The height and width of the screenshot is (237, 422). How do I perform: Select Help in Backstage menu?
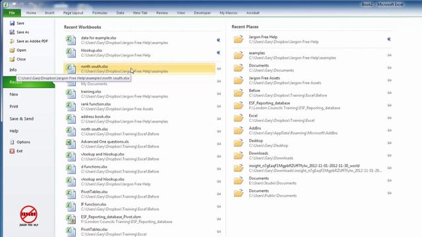click(x=14, y=131)
